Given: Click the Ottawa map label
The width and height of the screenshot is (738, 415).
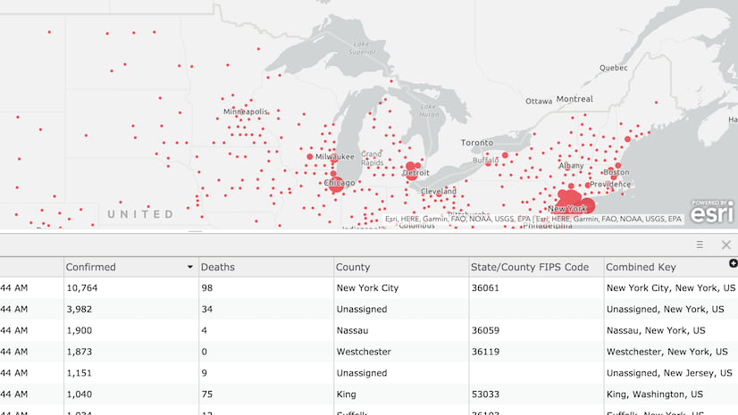Looking at the screenshot, I should click(539, 101).
